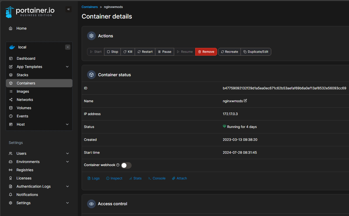This screenshot has height=216, width=349.
Task: Click the Docker whale icon for local
Action: [12, 47]
